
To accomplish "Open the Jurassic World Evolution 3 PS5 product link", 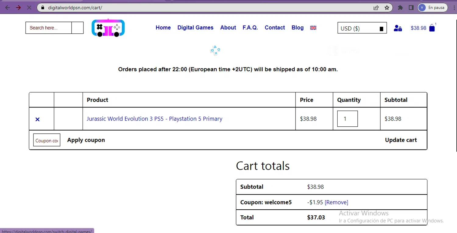I will click(154, 119).
